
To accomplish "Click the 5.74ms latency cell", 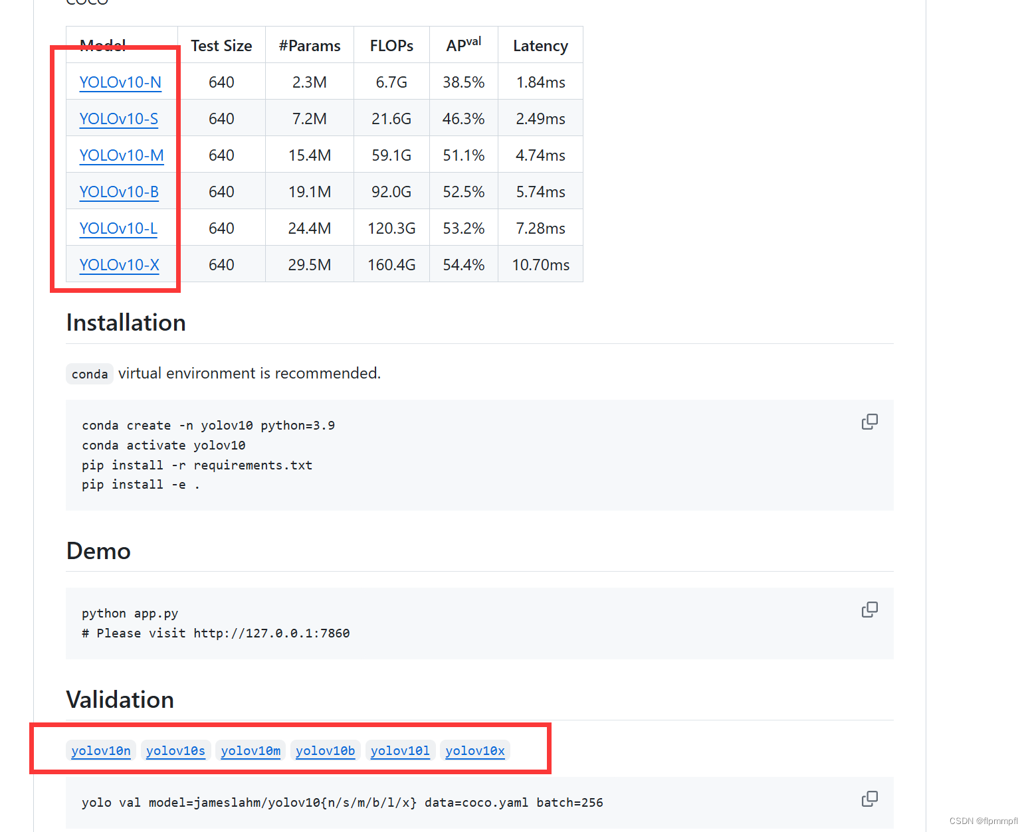I will tap(541, 192).
